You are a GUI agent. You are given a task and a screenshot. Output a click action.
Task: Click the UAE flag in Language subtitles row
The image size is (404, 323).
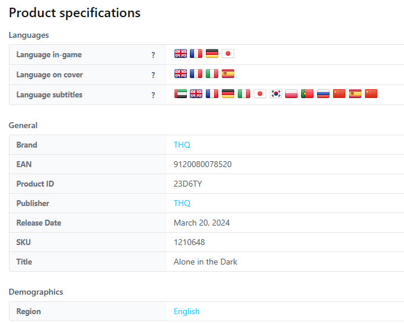(180, 94)
